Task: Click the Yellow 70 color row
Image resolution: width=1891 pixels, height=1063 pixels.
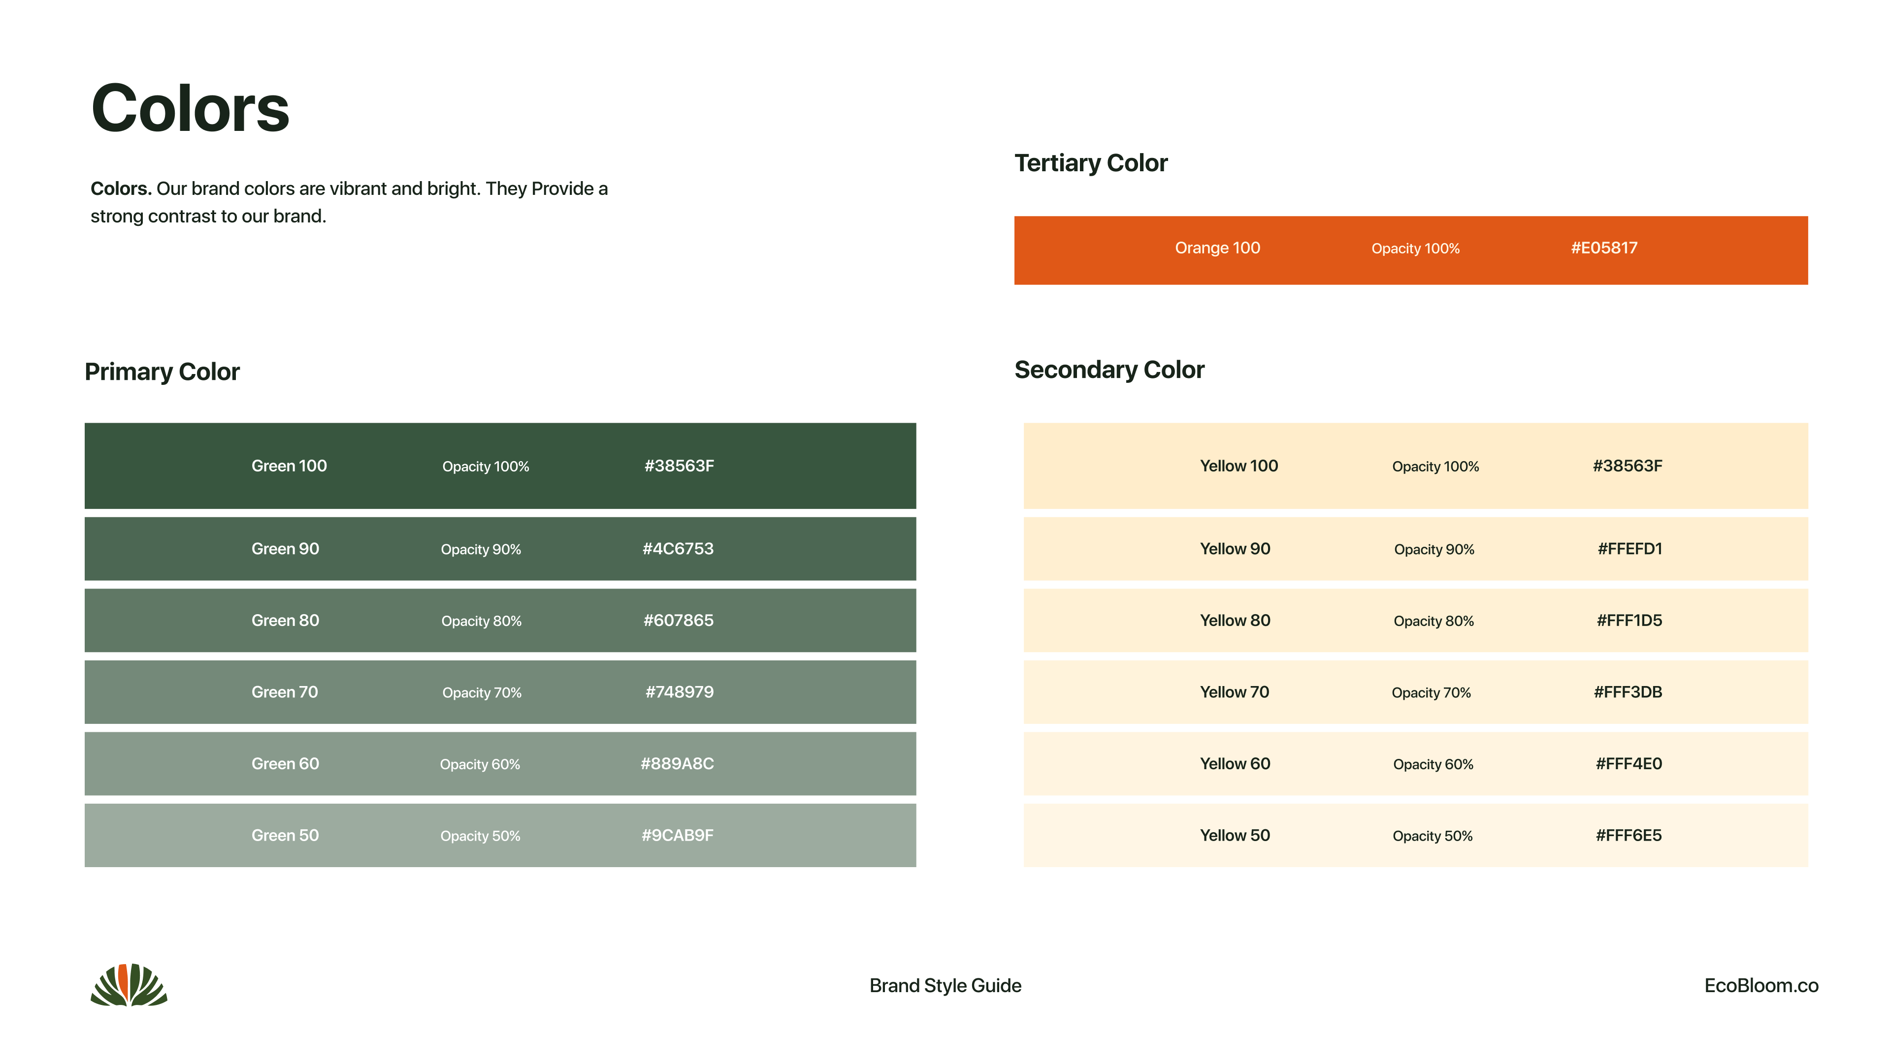Action: point(1415,692)
